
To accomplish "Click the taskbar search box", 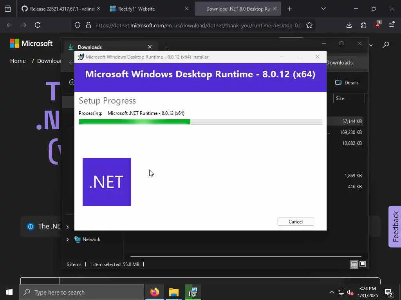I will (81, 292).
